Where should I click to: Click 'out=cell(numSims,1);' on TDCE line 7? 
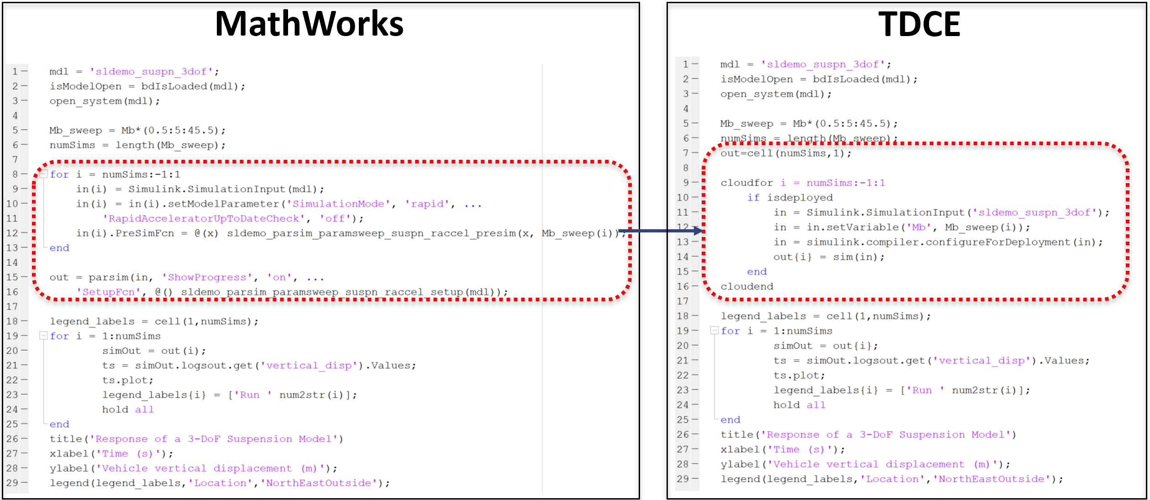click(785, 153)
